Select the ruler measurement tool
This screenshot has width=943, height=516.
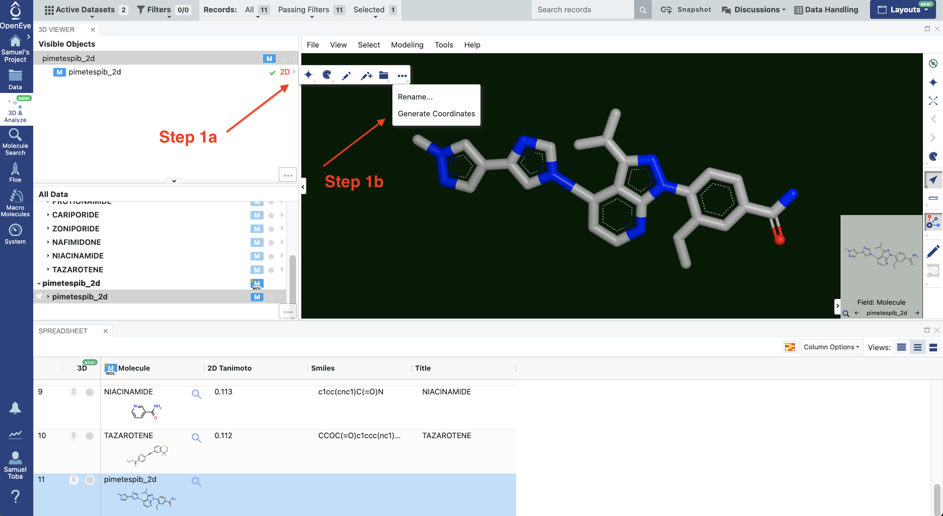click(x=933, y=198)
